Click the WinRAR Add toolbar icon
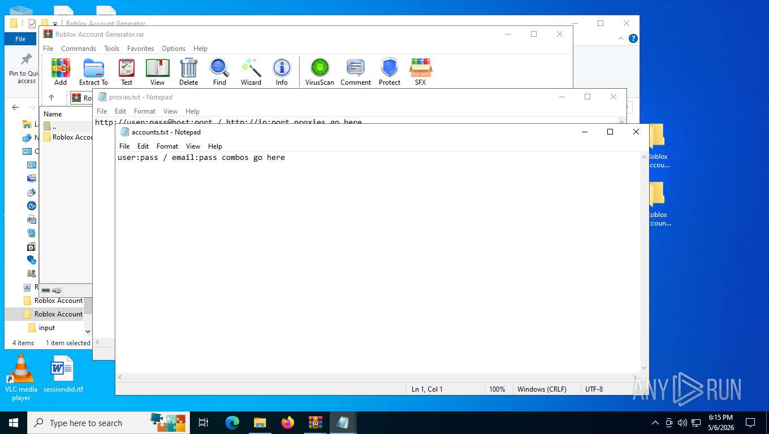 point(61,72)
